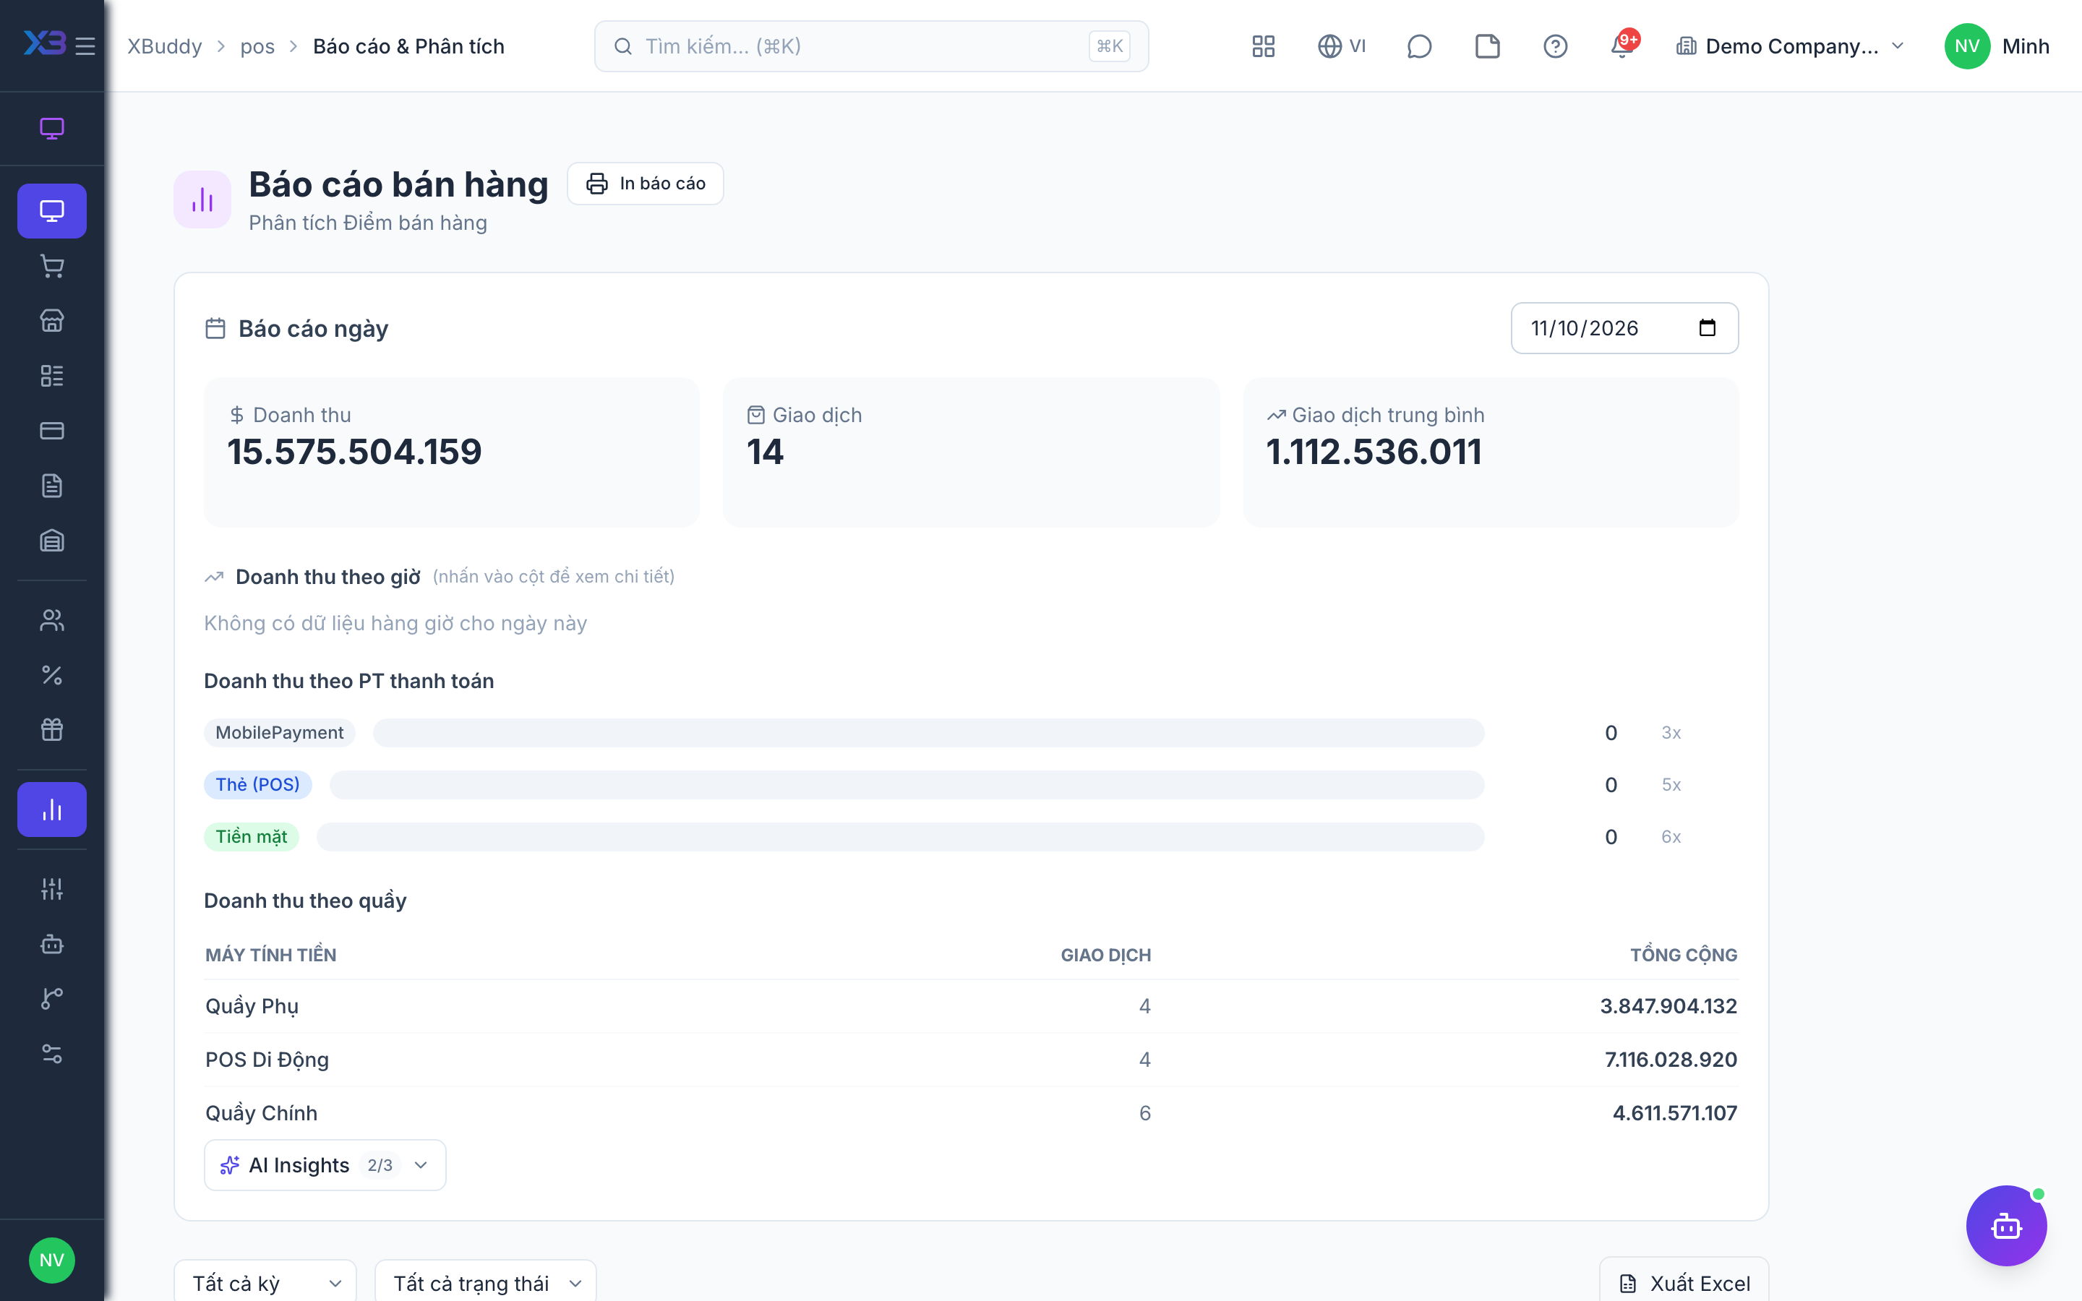Click the Thẻ (POS) tag
The image size is (2082, 1301).
(x=258, y=785)
